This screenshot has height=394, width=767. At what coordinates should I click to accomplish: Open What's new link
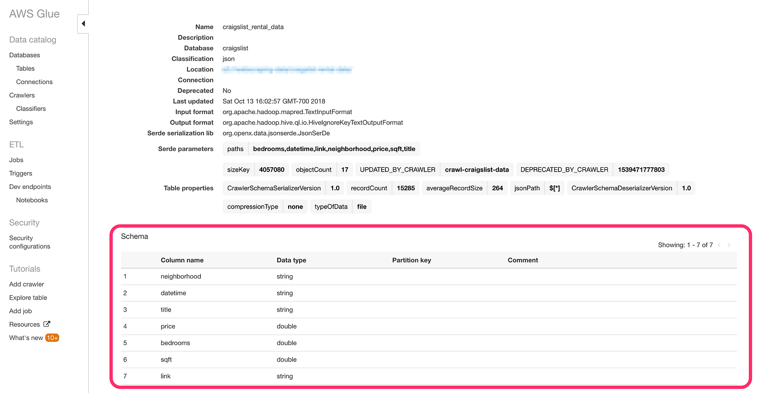pos(26,338)
